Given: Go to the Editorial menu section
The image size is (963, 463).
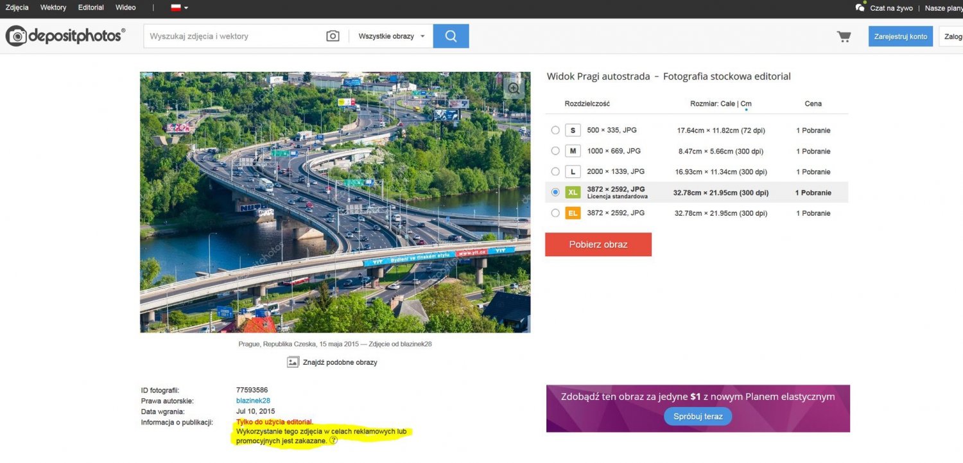Looking at the screenshot, I should (x=91, y=8).
